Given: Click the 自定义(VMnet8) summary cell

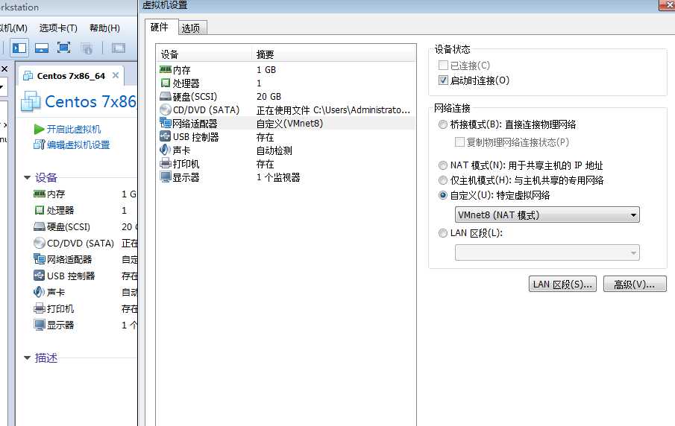Looking at the screenshot, I should click(289, 124).
